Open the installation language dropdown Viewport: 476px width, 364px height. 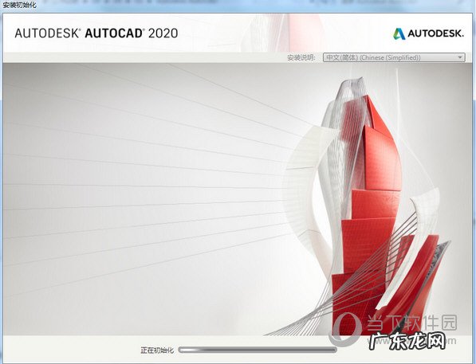pos(394,57)
